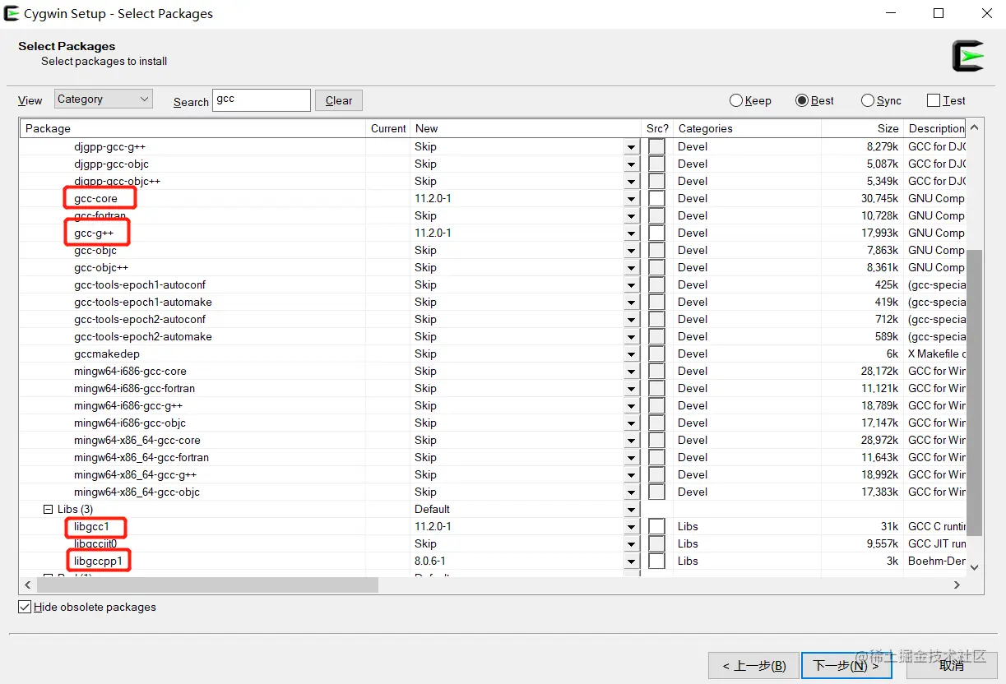Check Src box for gccmakedep
The height and width of the screenshot is (684, 1006).
pos(656,354)
